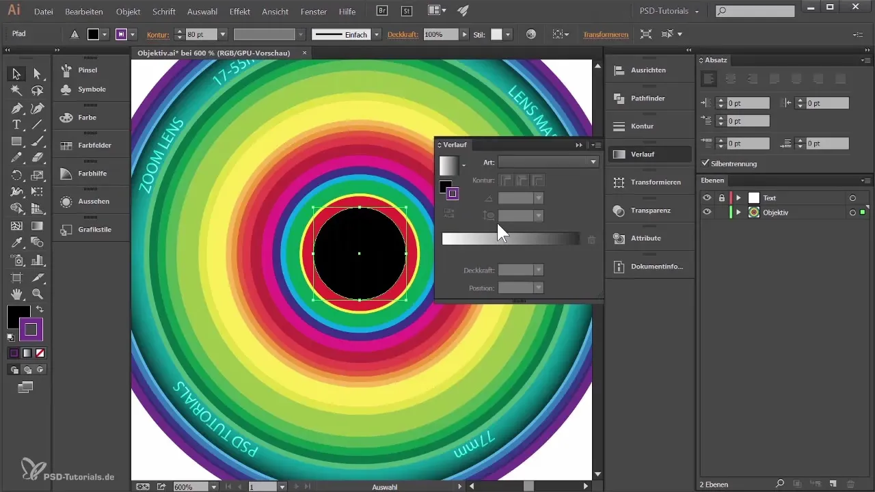The height and width of the screenshot is (492, 875).
Task: Select the Paintbrush tool
Action: (x=37, y=141)
